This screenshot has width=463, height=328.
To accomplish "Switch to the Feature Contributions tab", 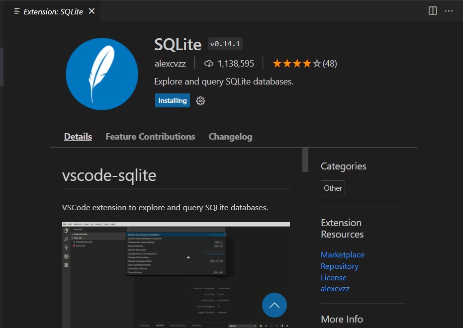I will point(150,136).
